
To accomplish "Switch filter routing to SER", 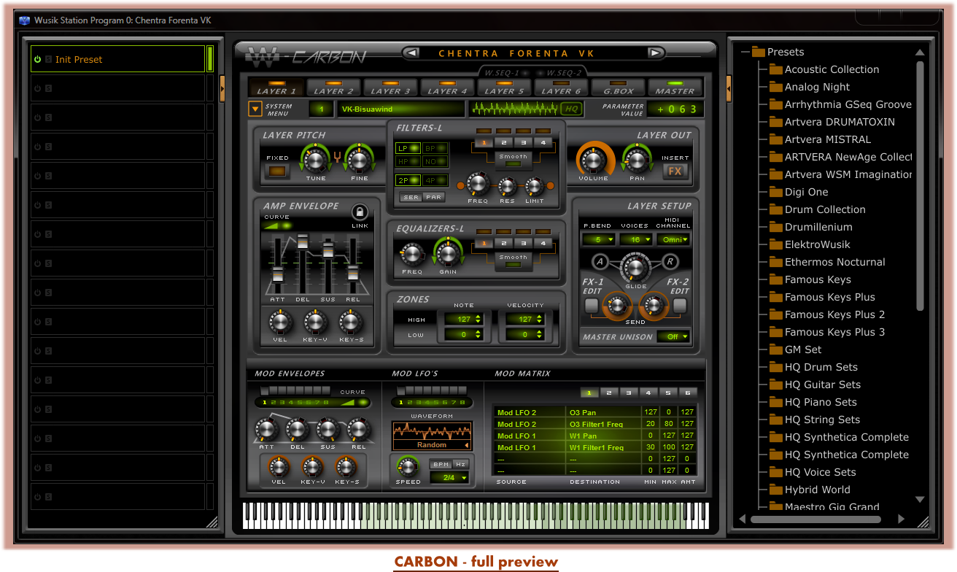I will pyautogui.click(x=411, y=197).
